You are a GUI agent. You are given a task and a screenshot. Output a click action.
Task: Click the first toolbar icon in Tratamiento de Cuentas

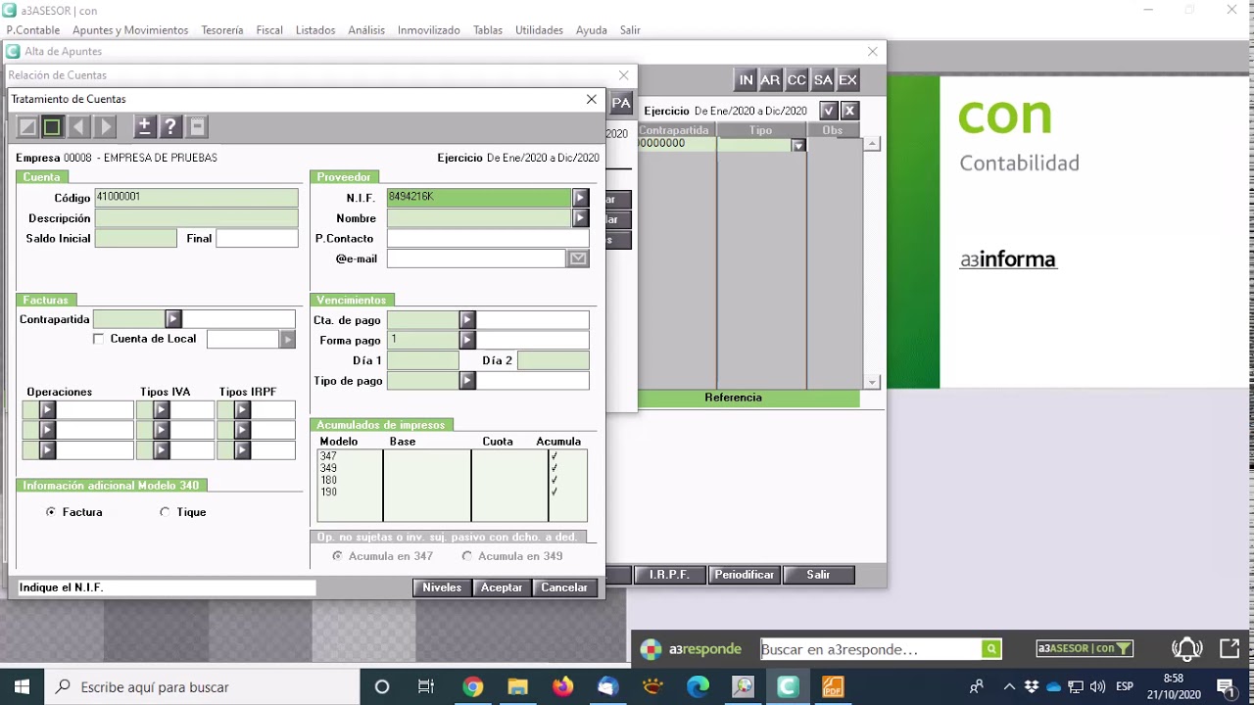[28, 126]
